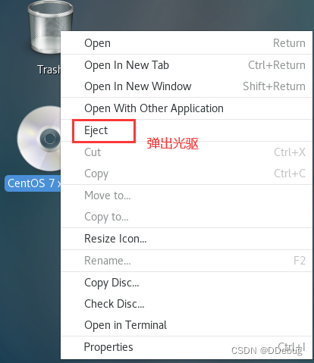This screenshot has width=314, height=363.
Task: Select Open in Terminal
Action: (187, 325)
